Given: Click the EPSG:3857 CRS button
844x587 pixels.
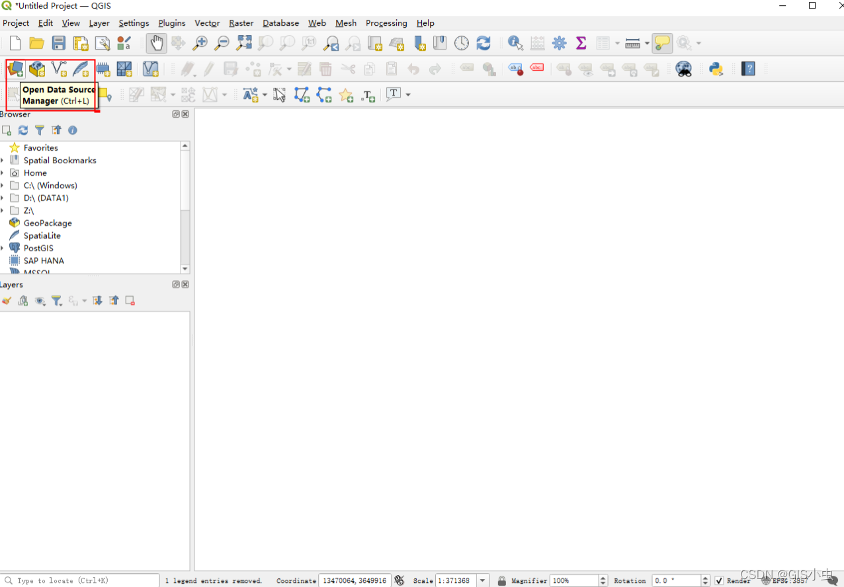Looking at the screenshot, I should (x=785, y=580).
